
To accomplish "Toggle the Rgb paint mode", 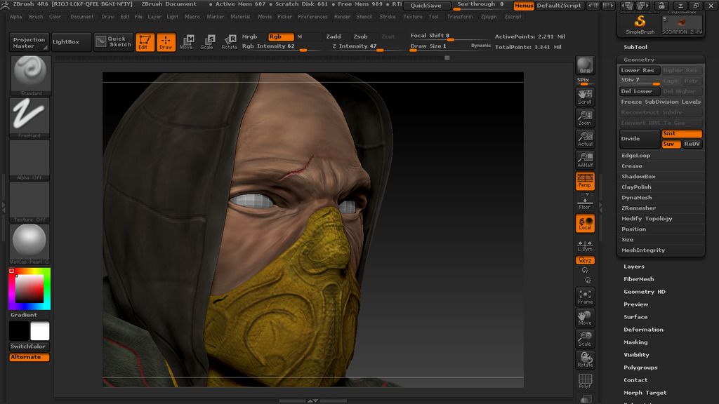I will tap(281, 36).
